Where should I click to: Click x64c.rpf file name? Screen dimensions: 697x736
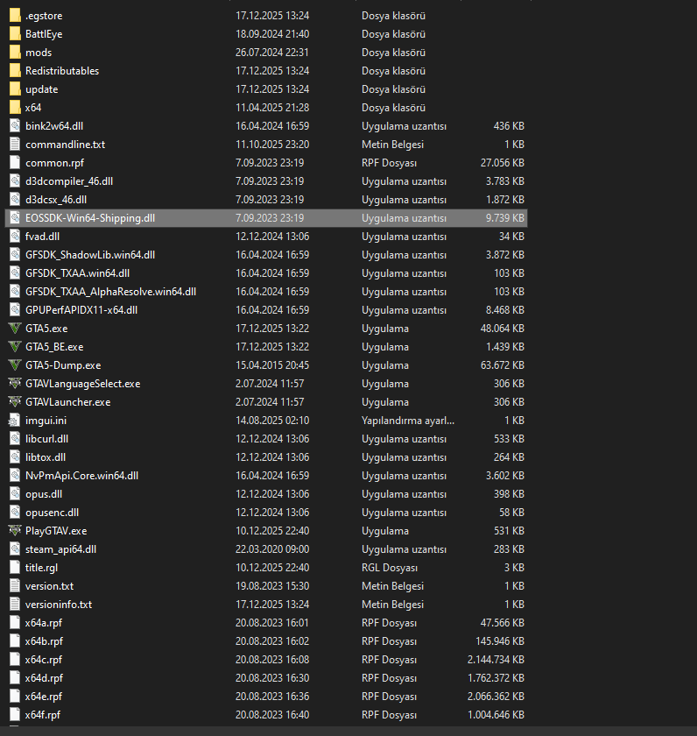[x=44, y=660]
